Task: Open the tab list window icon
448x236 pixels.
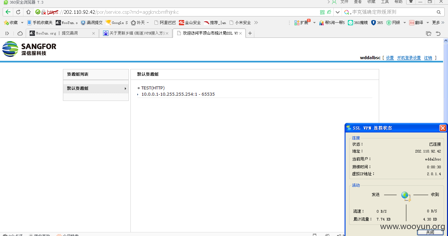Action: (429, 33)
